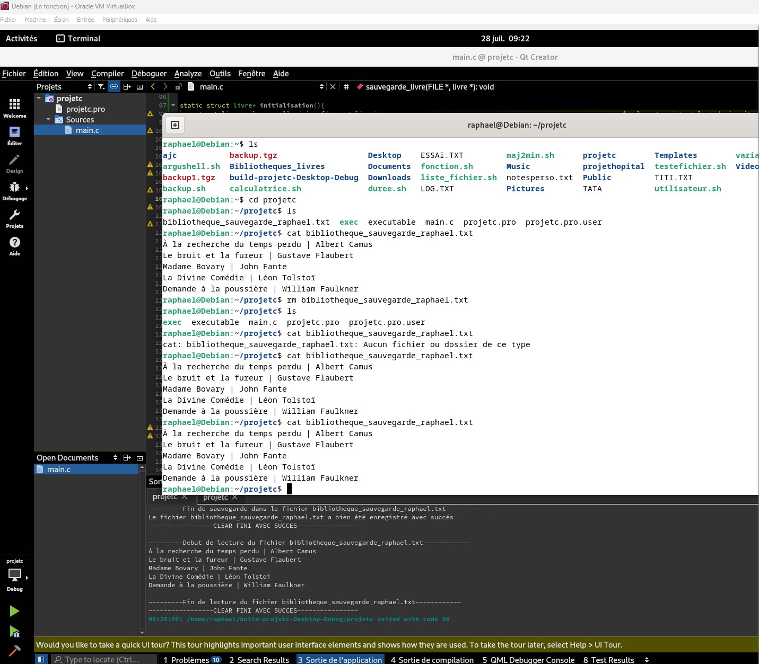
Task: Switch to Débogage mode in sidebar
Action: point(14,190)
